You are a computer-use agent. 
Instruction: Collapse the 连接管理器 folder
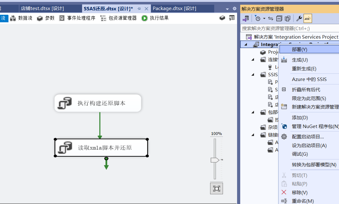click(x=253, y=60)
